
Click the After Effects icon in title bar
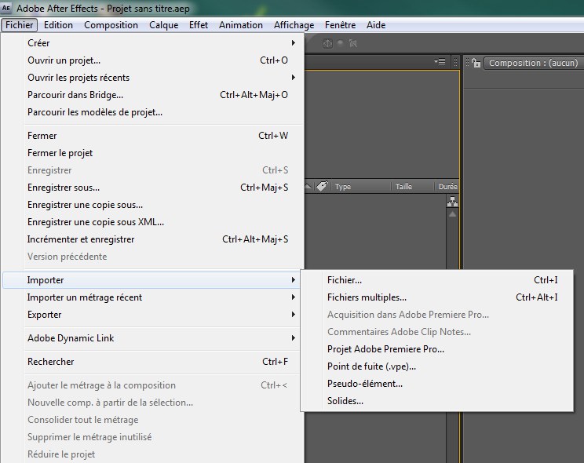[x=8, y=9]
